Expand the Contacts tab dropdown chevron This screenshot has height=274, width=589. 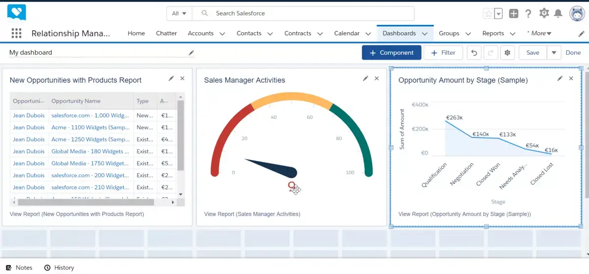(x=270, y=34)
